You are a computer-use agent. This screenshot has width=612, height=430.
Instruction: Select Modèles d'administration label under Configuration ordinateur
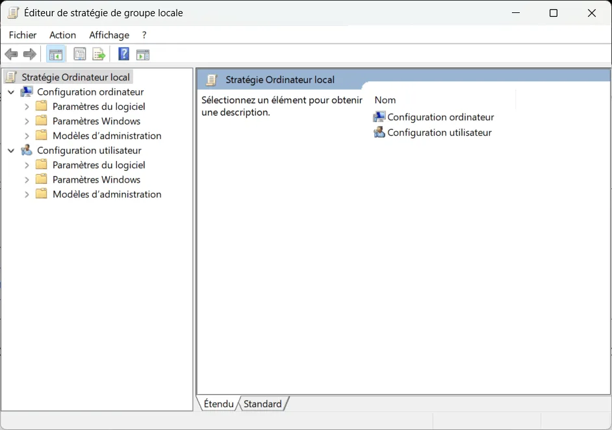[107, 136]
